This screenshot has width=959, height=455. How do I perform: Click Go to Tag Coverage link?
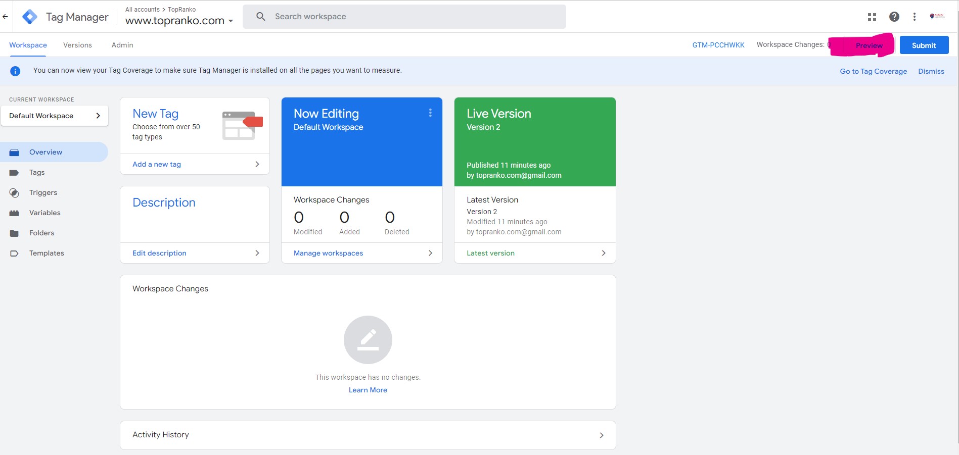[874, 71]
